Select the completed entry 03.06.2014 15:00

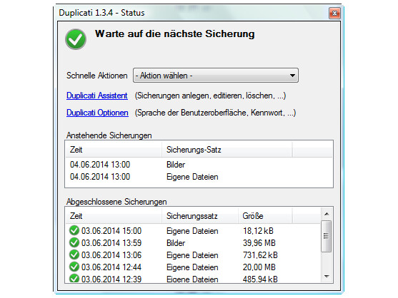click(194, 231)
